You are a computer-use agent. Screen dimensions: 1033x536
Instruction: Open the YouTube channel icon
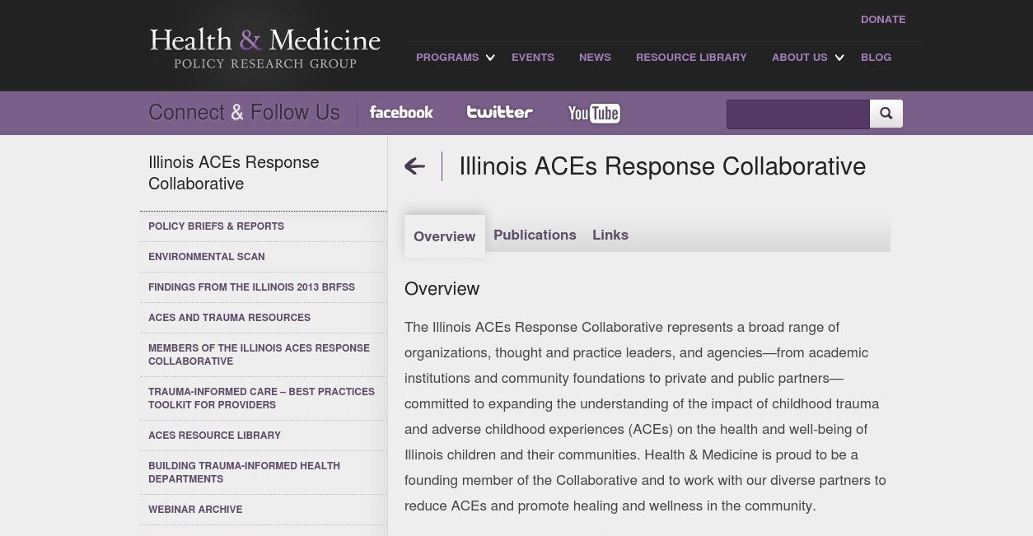pos(594,113)
